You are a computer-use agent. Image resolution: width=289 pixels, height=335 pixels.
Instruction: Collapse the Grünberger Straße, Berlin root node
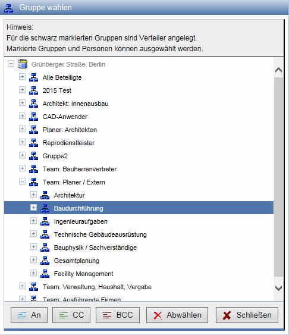[x=11, y=64]
